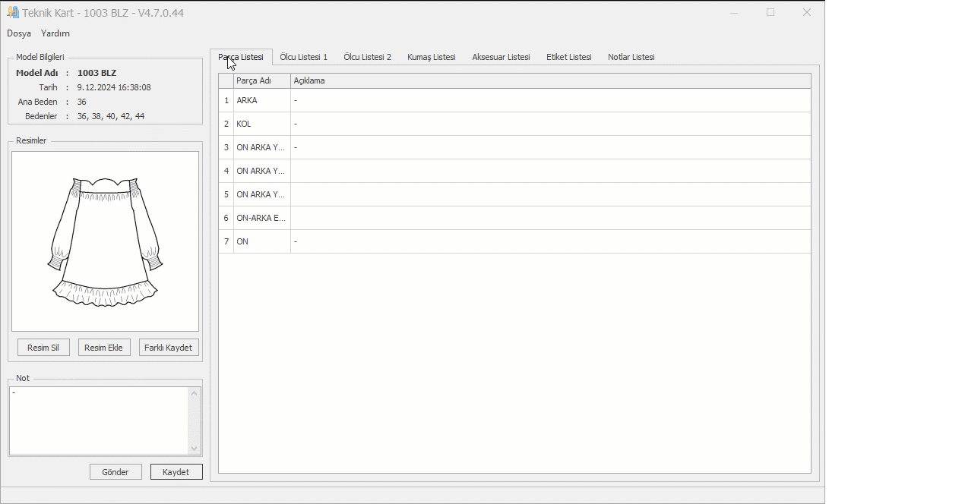Open the Dosya menu
The width and height of the screenshot is (965, 504).
(19, 33)
